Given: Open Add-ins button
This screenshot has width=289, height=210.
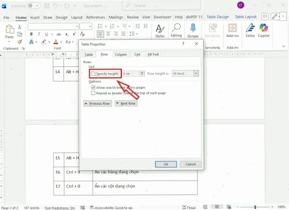Looking at the screenshot, I should tap(232, 31).
